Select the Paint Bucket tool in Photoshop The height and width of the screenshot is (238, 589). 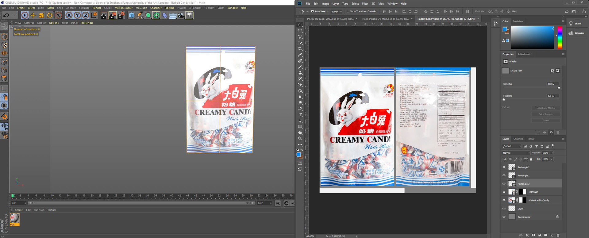coord(300,90)
